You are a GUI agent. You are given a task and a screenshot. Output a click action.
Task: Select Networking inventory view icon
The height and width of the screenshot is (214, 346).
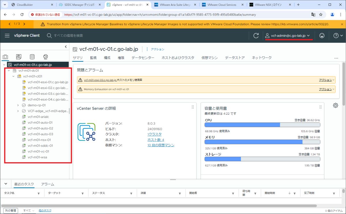(45, 57)
